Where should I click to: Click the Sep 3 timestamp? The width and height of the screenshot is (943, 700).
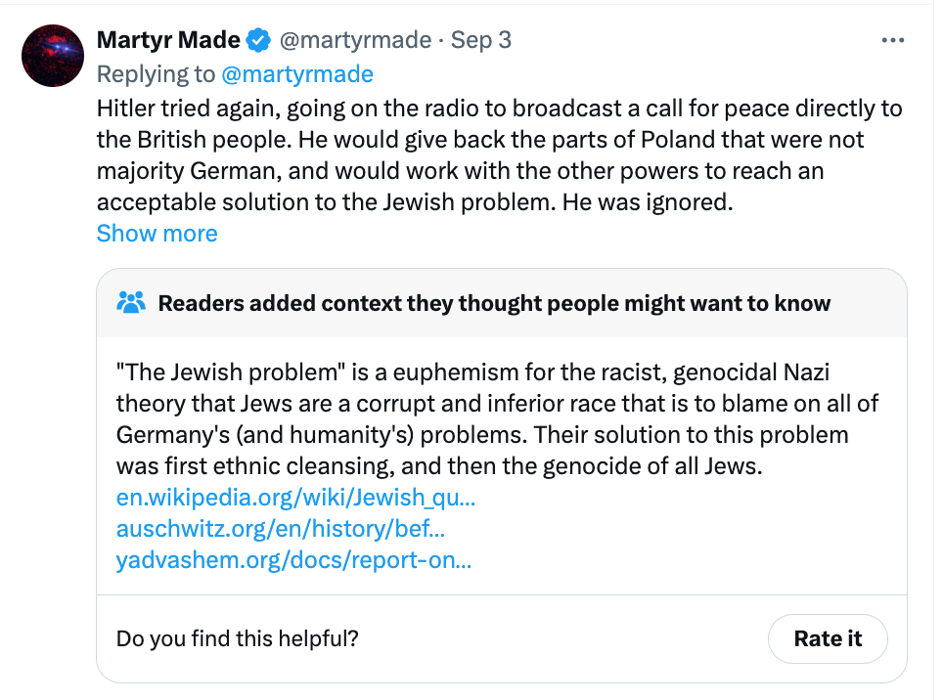click(480, 40)
